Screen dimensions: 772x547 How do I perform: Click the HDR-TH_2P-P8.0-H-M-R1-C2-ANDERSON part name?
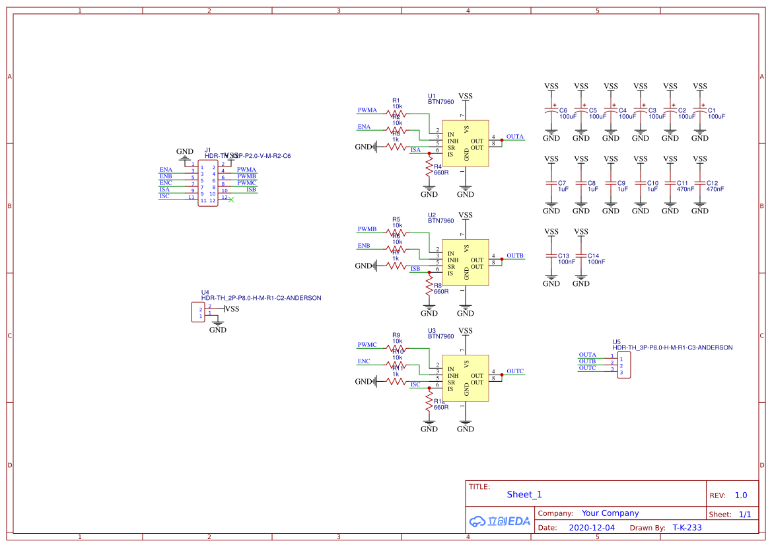[262, 298]
